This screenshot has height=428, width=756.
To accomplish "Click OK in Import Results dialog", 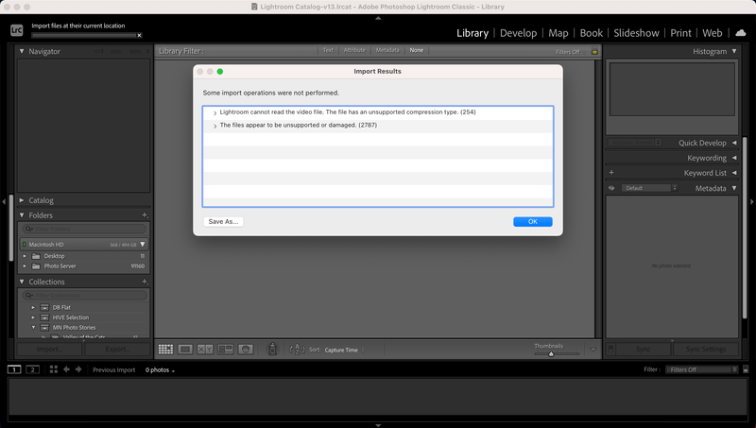I will 533,222.
